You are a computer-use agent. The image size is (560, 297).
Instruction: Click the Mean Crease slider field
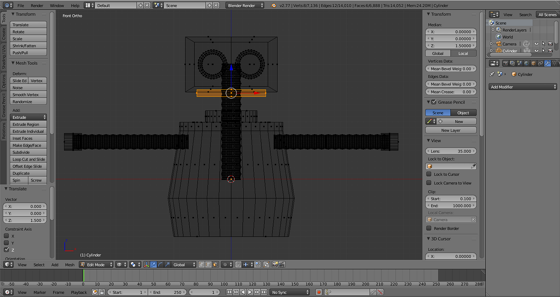[451, 92]
